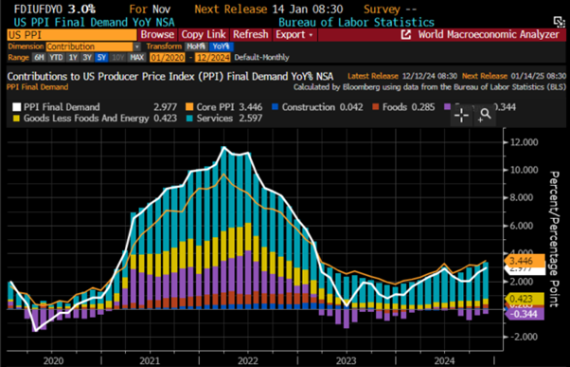Select the 1Y range

[73, 58]
